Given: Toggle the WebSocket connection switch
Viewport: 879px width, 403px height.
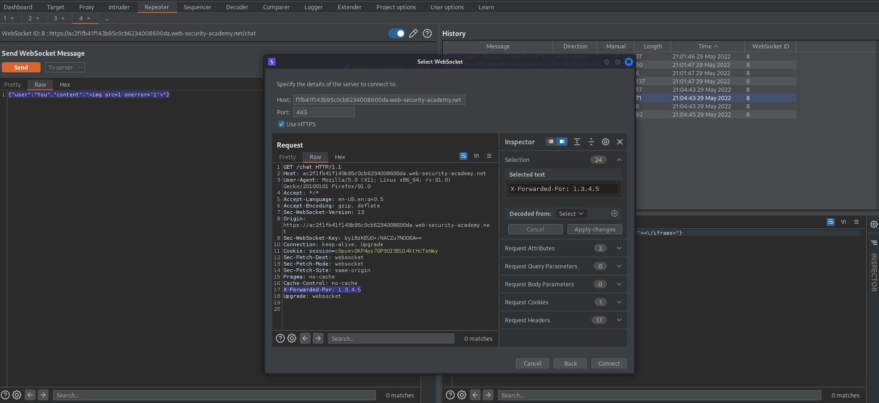Looking at the screenshot, I should [x=396, y=33].
